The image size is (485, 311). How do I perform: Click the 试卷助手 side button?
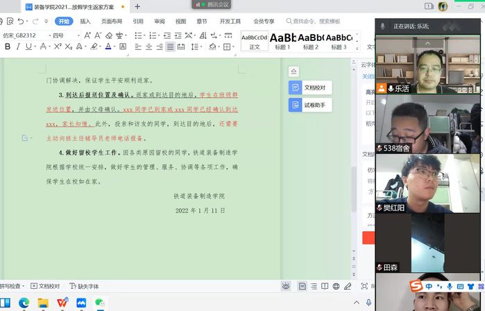(x=310, y=105)
